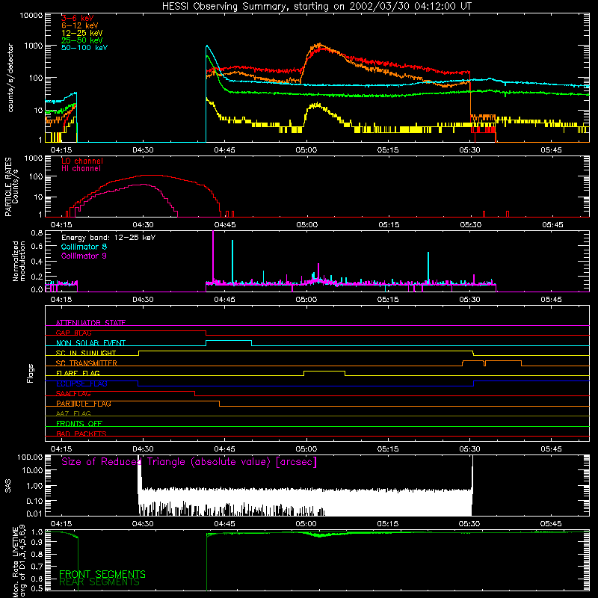
Task: Click the 05:15 tick of the SAS plot
Action: point(388,524)
